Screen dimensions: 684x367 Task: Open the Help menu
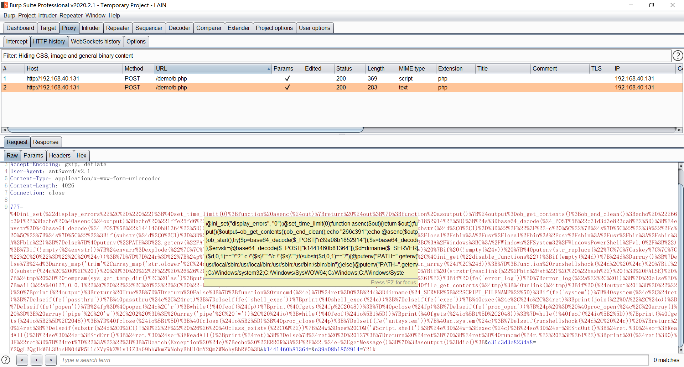(x=114, y=15)
